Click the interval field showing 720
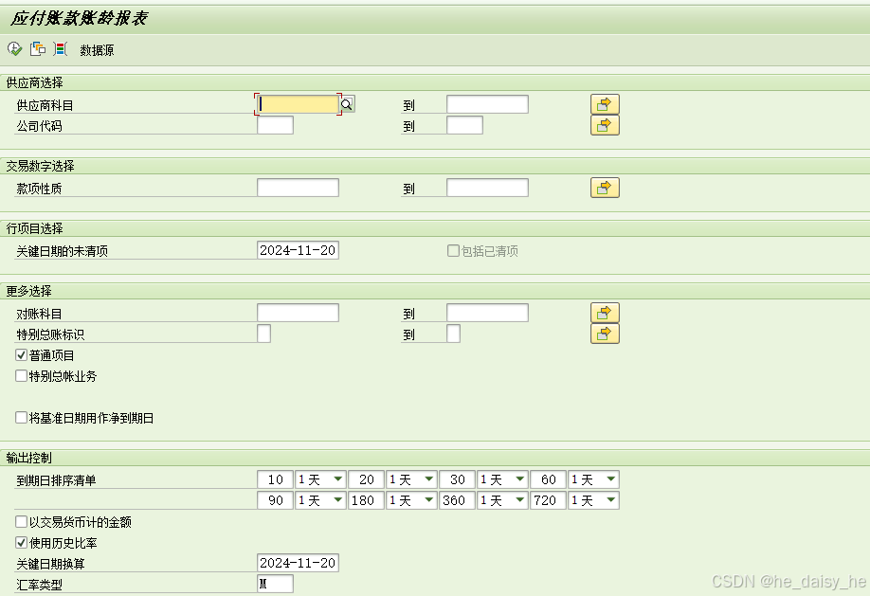Screen dimensions: 870x596 click(x=548, y=500)
